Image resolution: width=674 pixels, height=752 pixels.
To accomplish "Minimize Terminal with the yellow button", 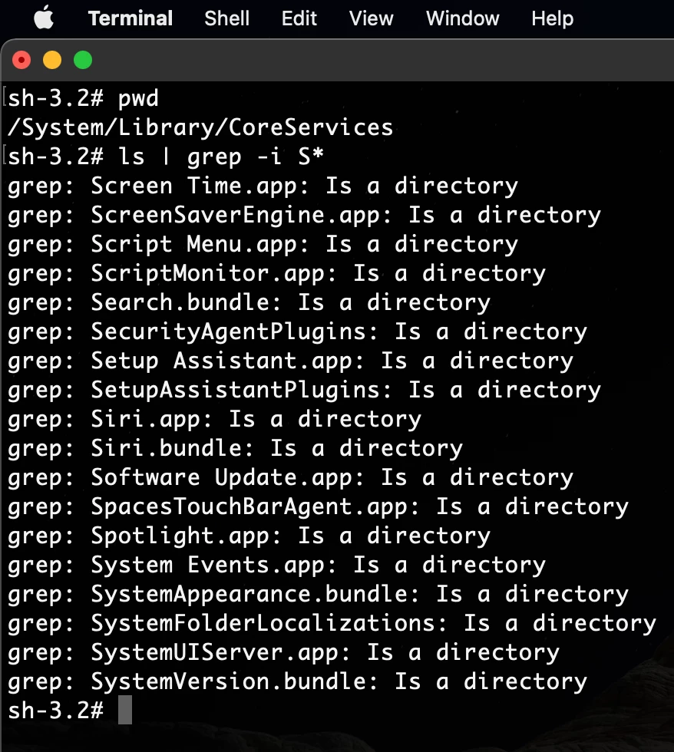I will click(52, 61).
